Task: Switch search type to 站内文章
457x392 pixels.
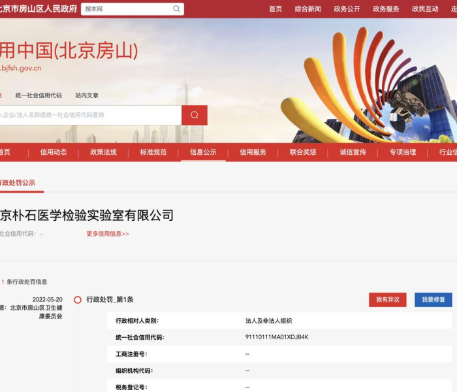Action: click(x=86, y=95)
